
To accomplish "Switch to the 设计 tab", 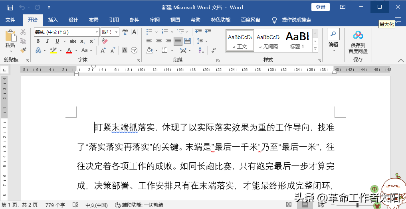I will tap(73, 20).
